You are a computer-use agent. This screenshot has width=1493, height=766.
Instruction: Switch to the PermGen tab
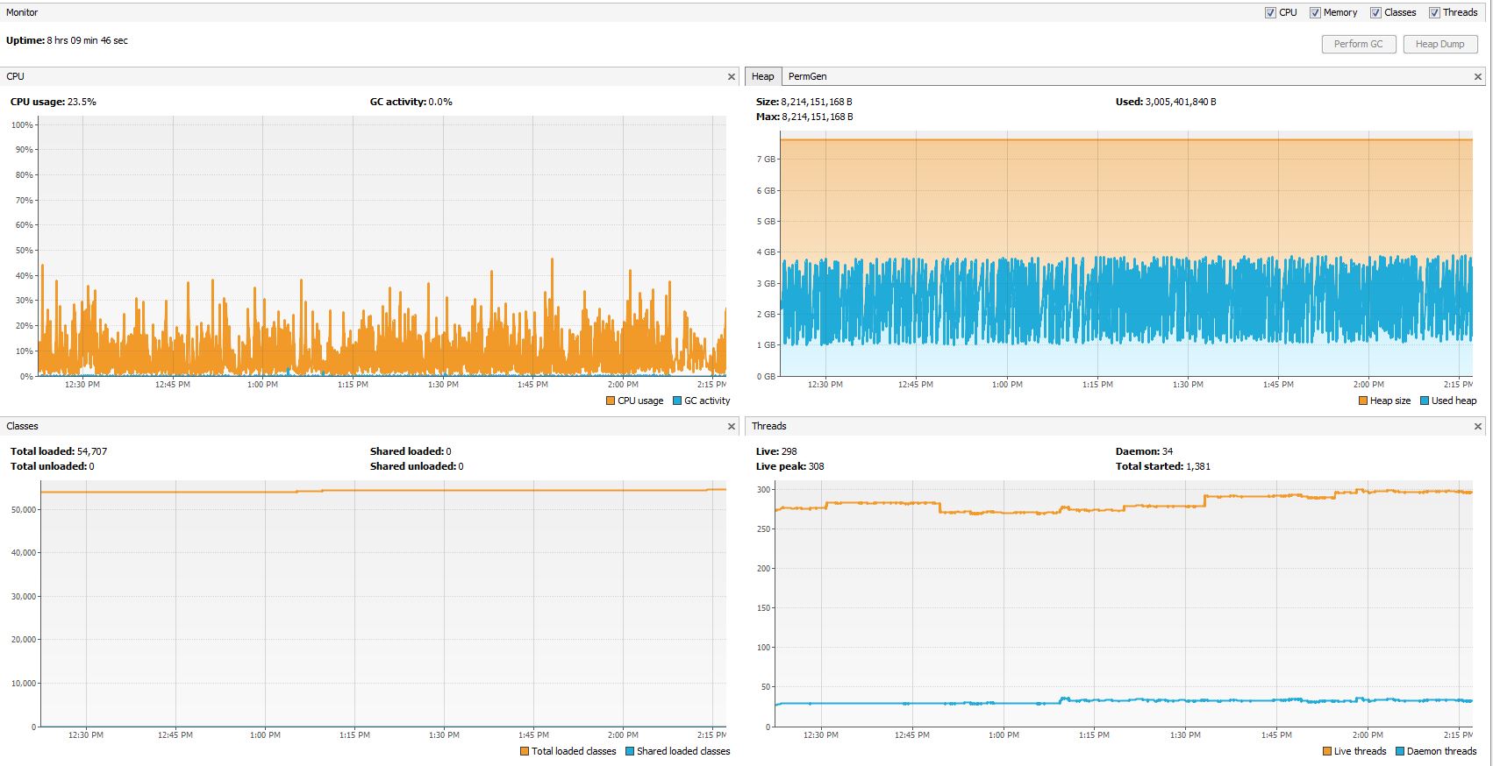(807, 76)
